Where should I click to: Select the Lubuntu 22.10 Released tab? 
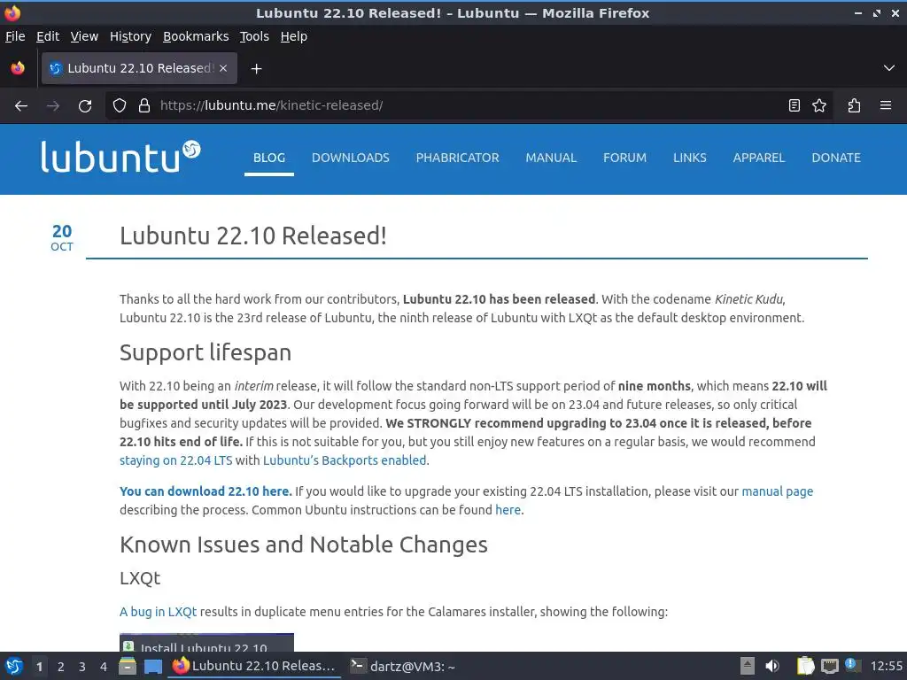(x=139, y=68)
